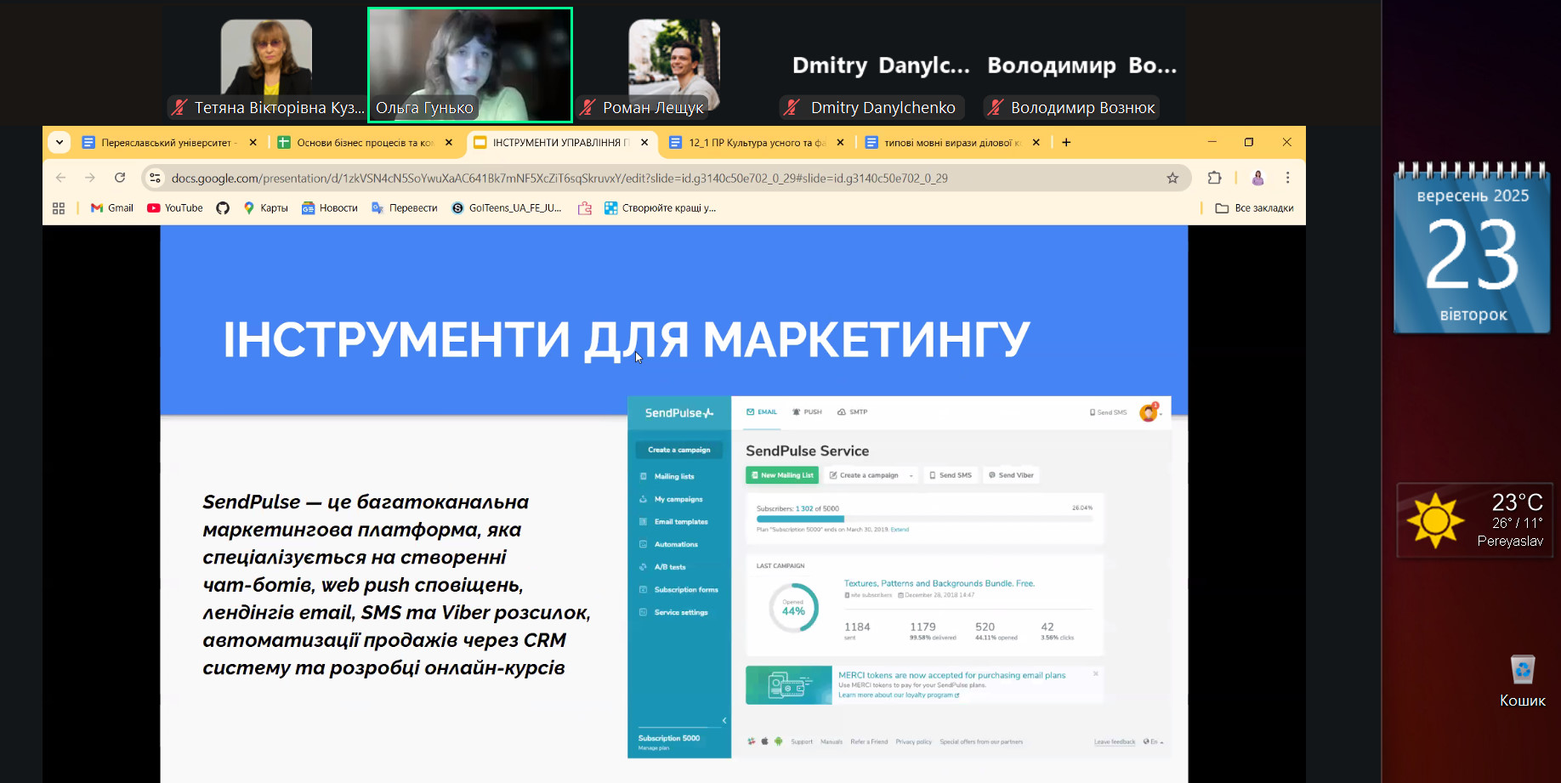The height and width of the screenshot is (783, 1561).
Task: Click the browser reload page icon
Action: coord(120,178)
